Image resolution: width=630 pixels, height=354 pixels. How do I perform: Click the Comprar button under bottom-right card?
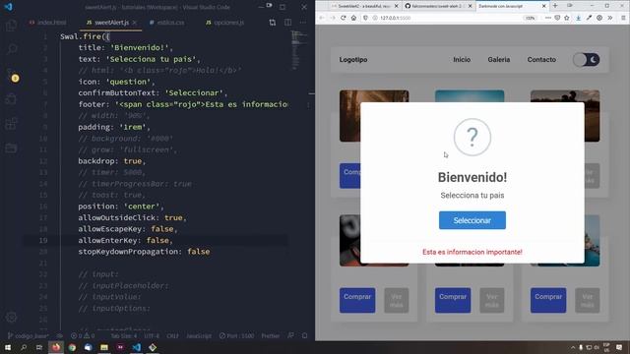pyautogui.click(x=548, y=300)
